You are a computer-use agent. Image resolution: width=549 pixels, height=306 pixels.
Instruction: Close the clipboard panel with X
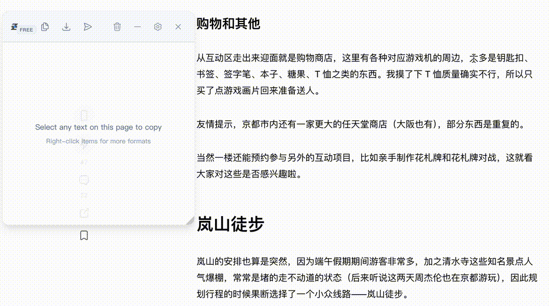[178, 27]
